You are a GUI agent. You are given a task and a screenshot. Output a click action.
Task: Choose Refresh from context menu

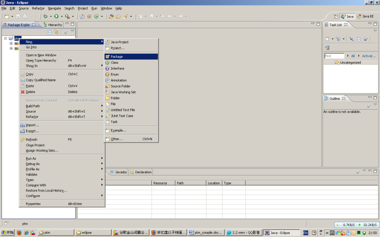coord(62,140)
